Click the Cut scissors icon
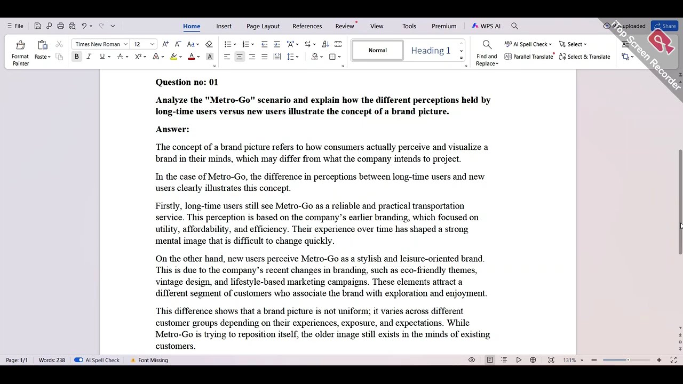The image size is (683, 384). pyautogui.click(x=59, y=44)
